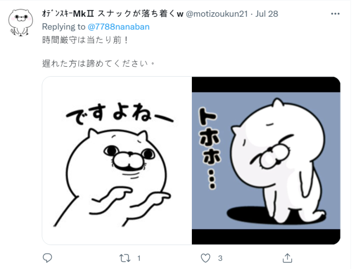The width and height of the screenshot is (356, 269).
Task: Open the slumped cat image on blue background
Action: coord(266,161)
